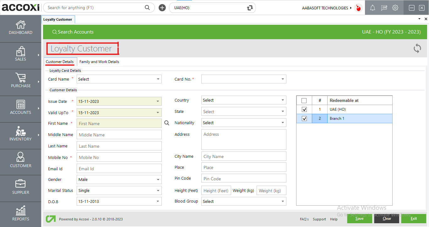Select the Customer Details tab
Screen dimensions: 429x227
pyautogui.click(x=60, y=61)
